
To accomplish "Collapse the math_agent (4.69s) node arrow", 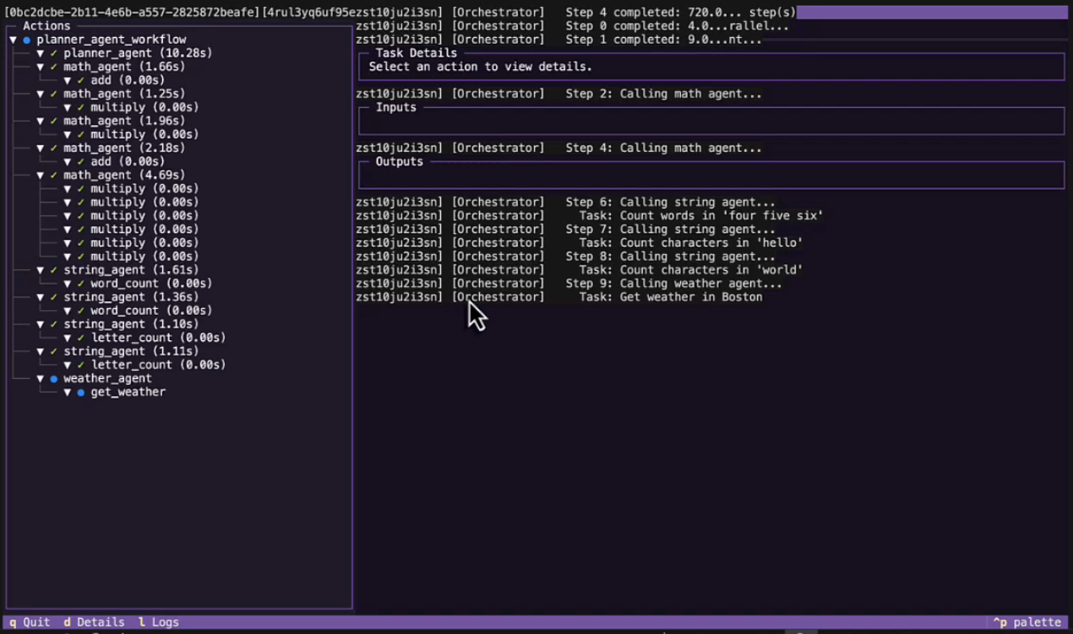I will tap(41, 176).
